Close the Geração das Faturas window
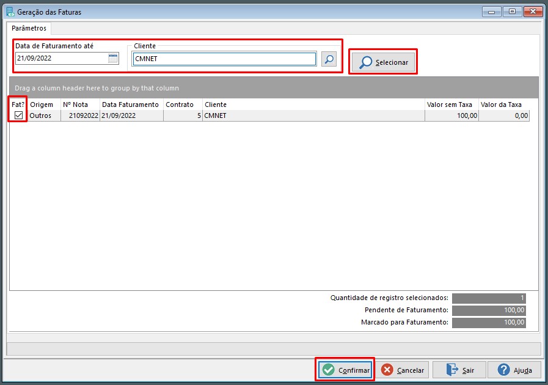The height and width of the screenshot is (385, 548). click(533, 12)
